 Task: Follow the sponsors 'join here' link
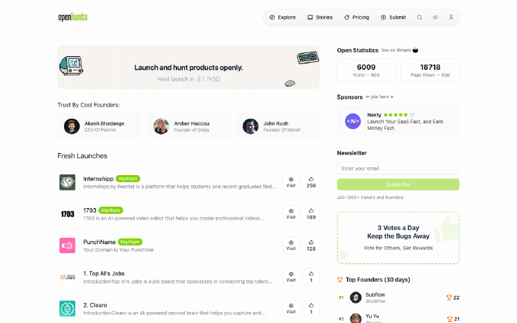coord(380,97)
